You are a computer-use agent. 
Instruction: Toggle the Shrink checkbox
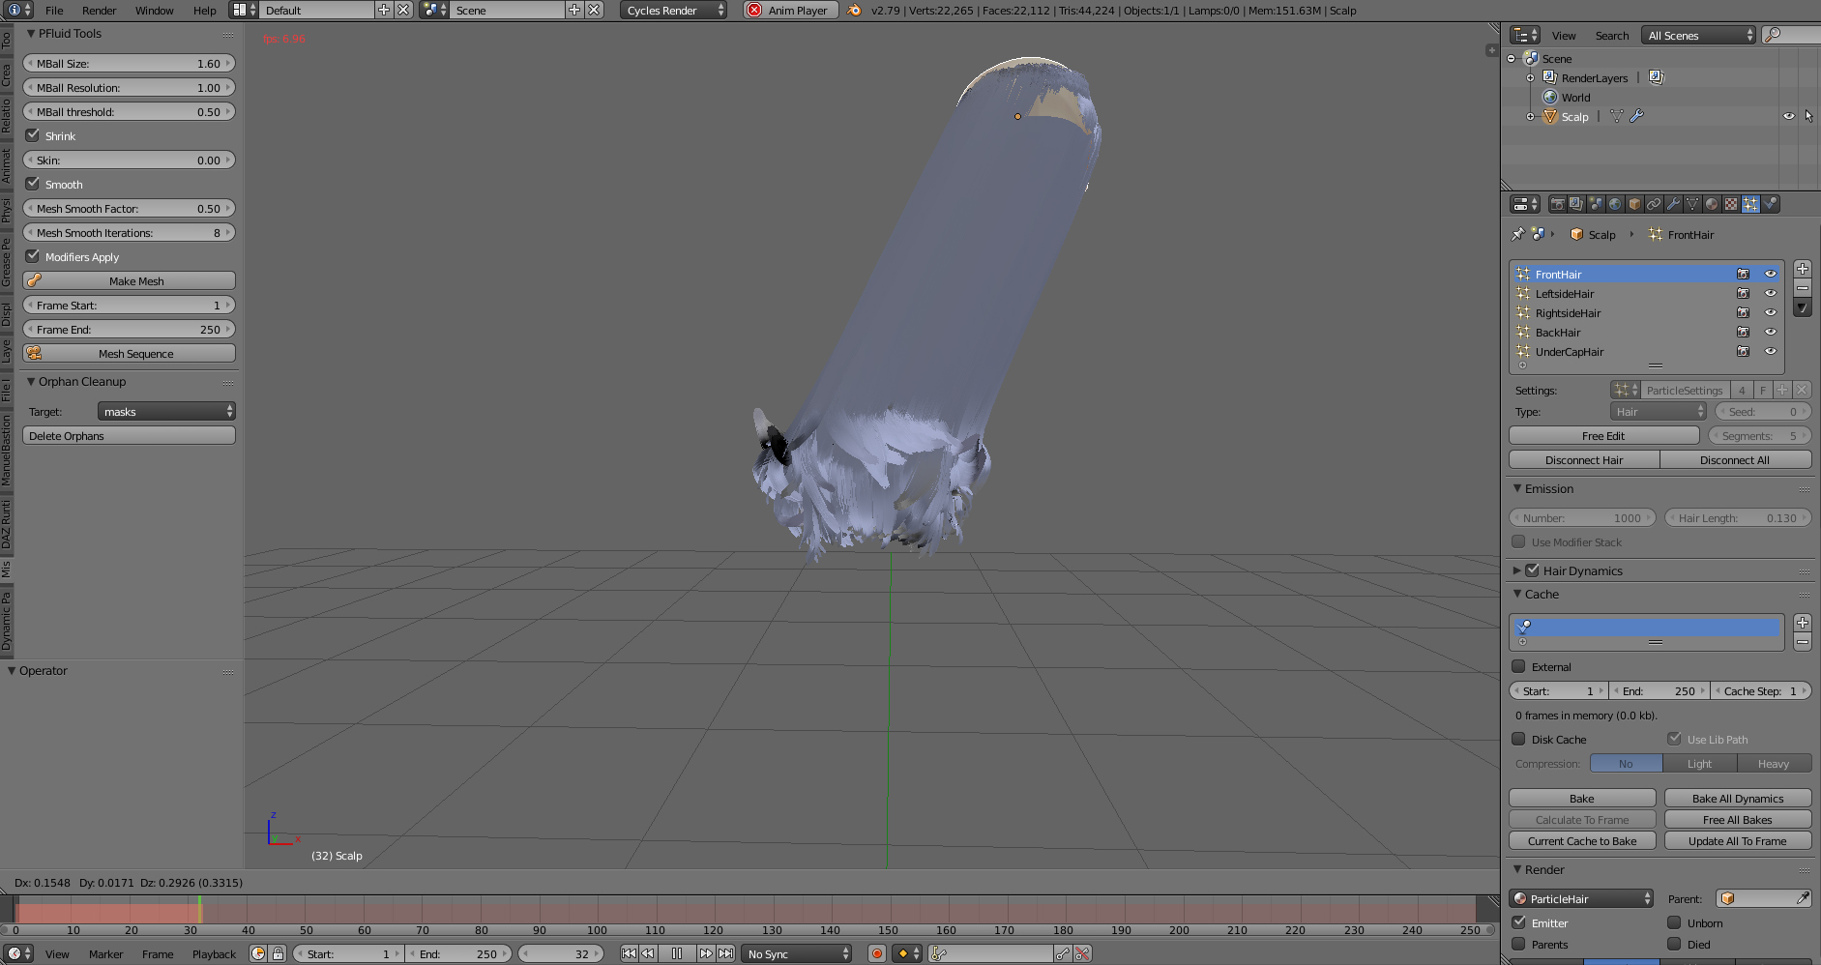click(33, 135)
